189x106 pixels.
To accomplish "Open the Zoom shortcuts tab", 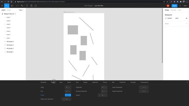I will click(x=69, y=82).
